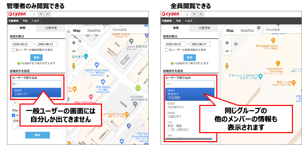Switch left map to Satellite view
Image resolution: width=302 pixels, height=145 pixels.
[94, 30]
